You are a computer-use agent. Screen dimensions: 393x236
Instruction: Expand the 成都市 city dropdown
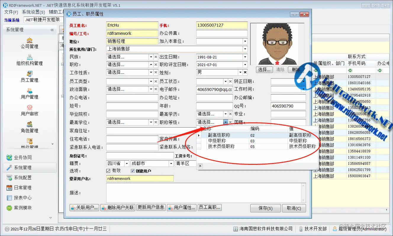[x=171, y=163]
